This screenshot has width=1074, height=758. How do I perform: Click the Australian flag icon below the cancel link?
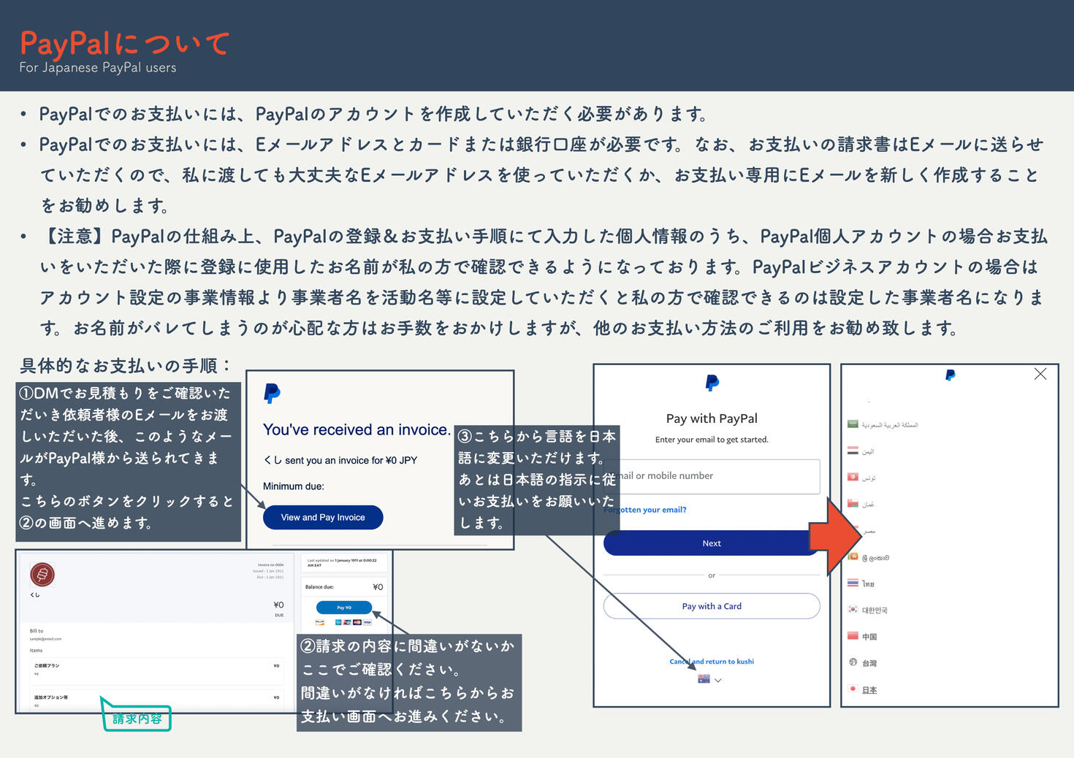704,679
